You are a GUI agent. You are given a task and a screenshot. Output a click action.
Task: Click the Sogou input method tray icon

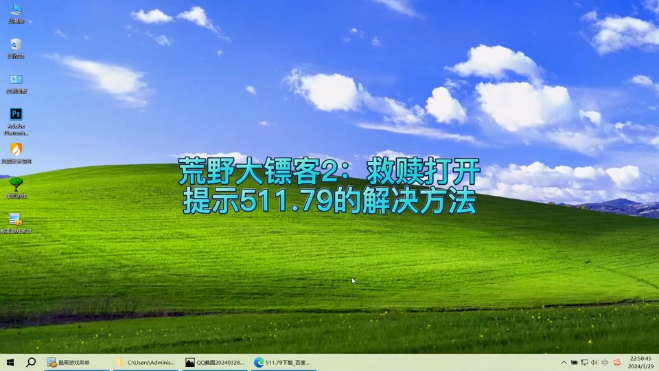coord(617,362)
